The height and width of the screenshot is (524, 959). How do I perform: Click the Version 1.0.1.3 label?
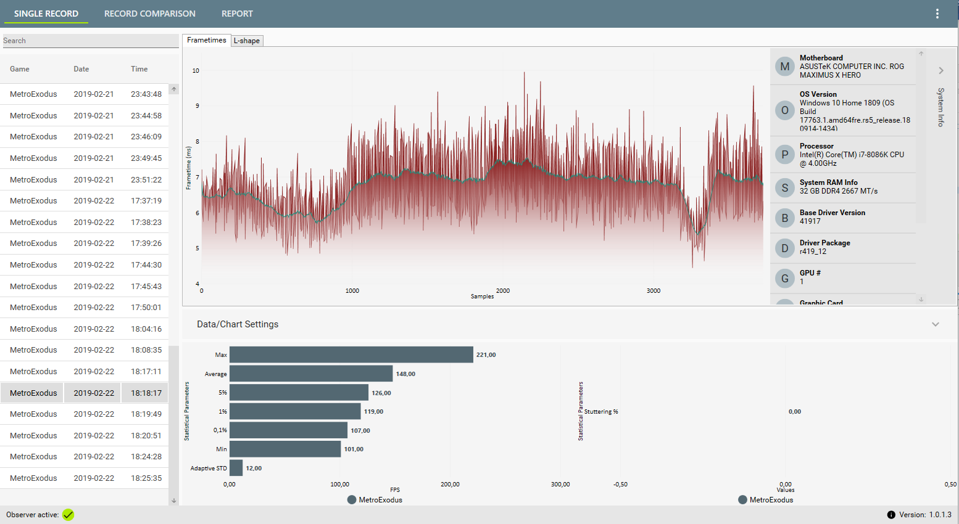(x=925, y=515)
